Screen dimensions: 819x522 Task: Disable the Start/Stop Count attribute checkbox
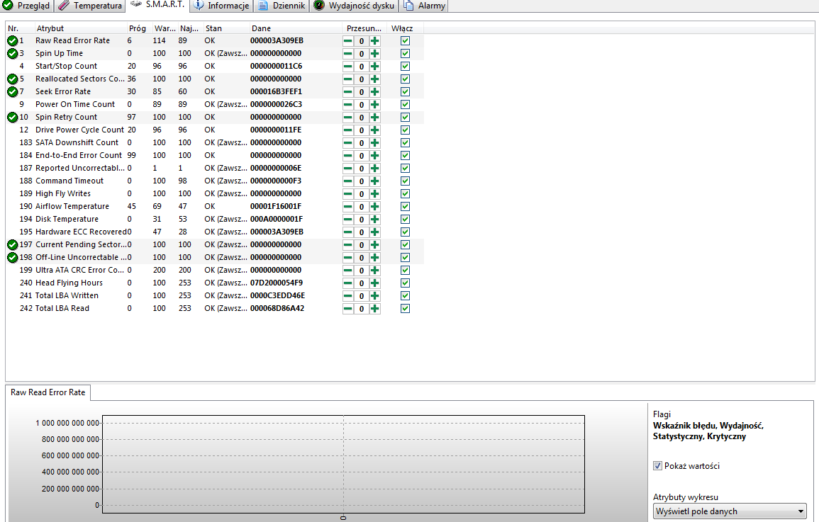405,67
